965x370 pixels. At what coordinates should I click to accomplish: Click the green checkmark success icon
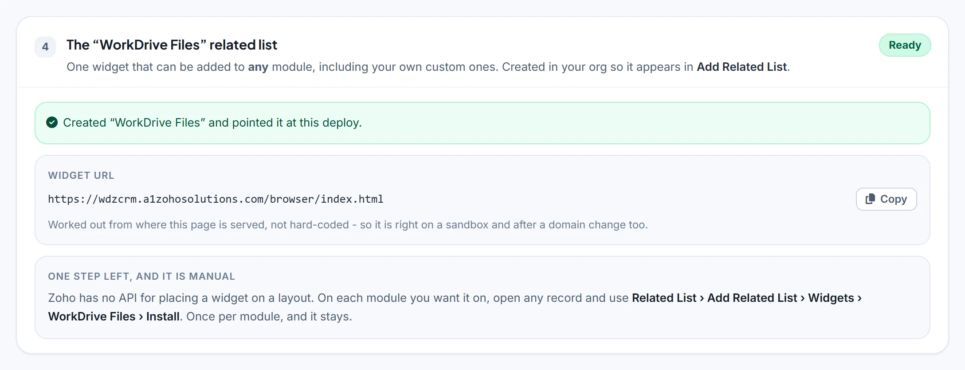[x=52, y=123]
